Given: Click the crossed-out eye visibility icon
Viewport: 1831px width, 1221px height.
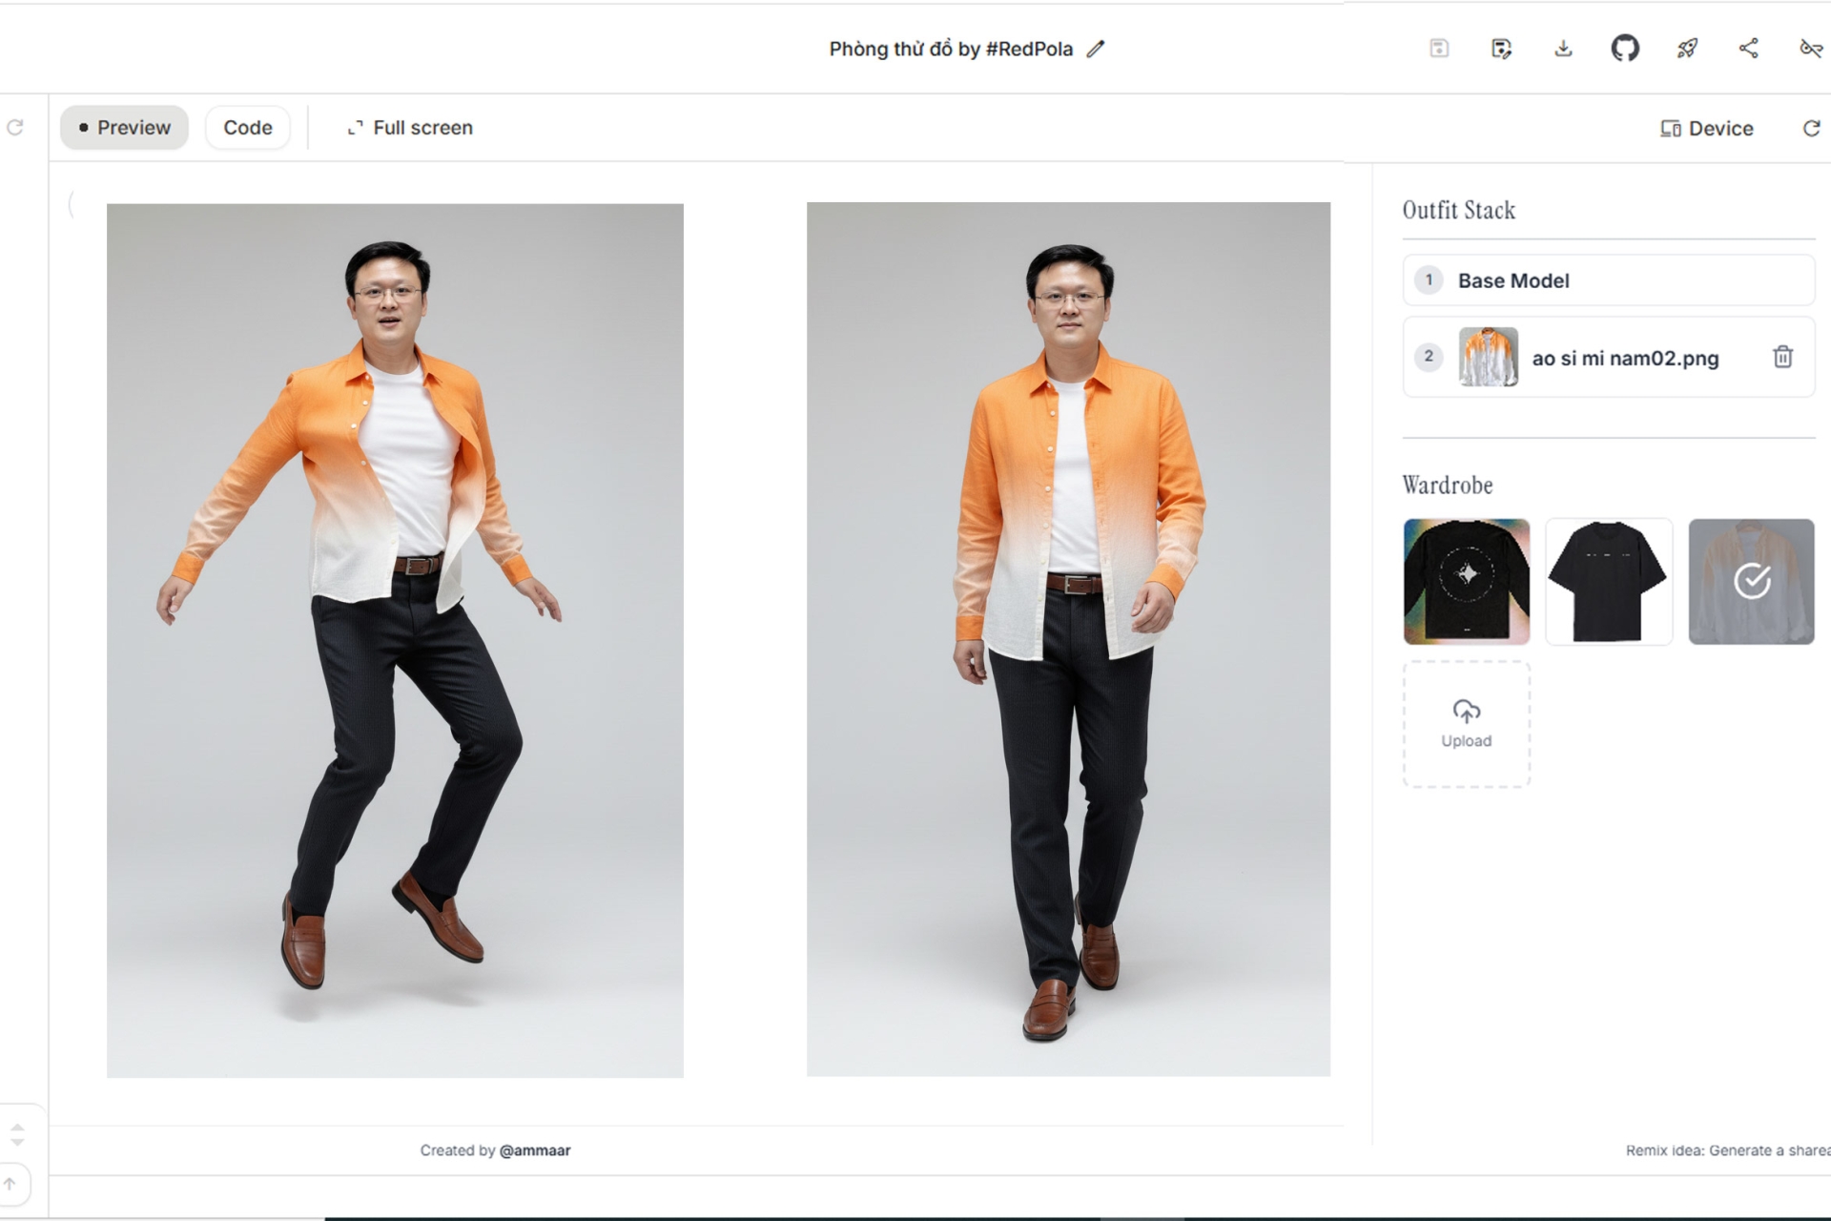Looking at the screenshot, I should pyautogui.click(x=1810, y=49).
